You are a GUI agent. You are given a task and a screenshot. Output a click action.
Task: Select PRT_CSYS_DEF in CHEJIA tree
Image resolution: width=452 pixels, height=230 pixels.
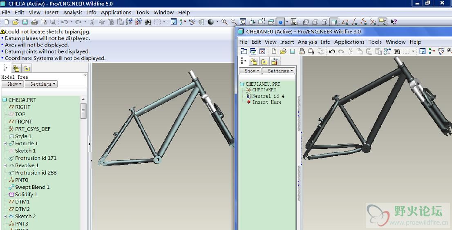coord(33,129)
